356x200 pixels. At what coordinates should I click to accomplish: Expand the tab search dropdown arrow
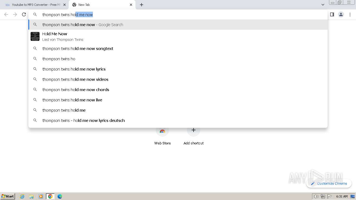pos(323,5)
